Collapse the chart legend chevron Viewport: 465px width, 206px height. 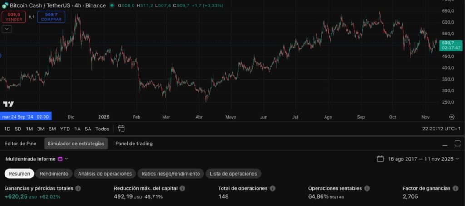point(7,29)
